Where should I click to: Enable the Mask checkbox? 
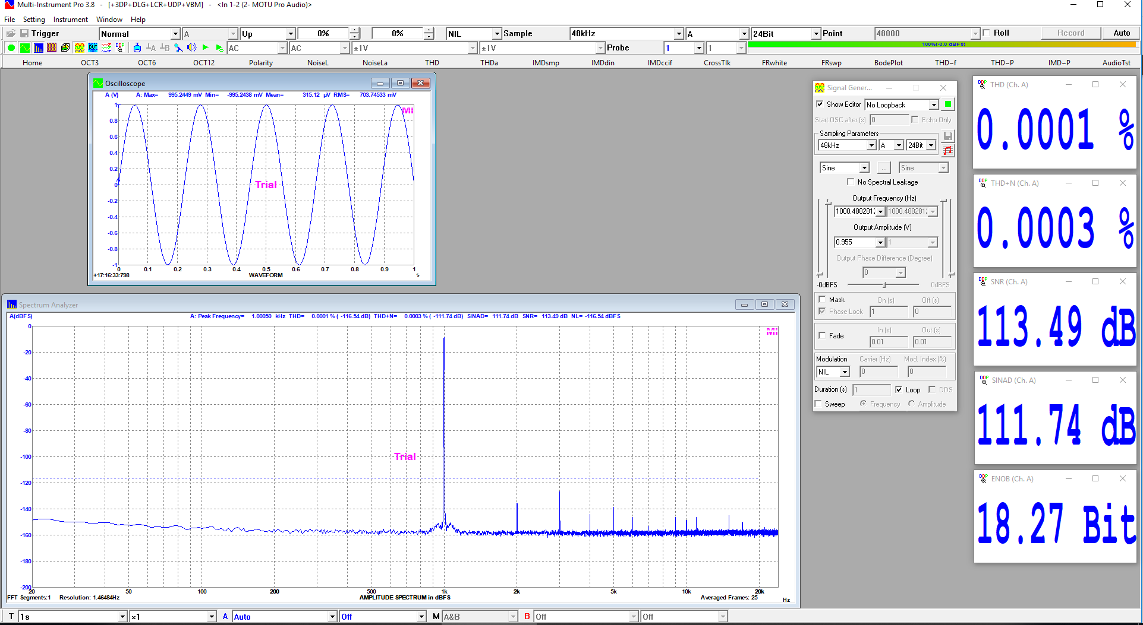tap(822, 299)
